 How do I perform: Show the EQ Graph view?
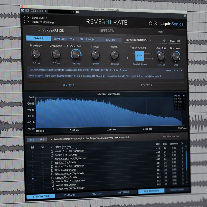(x=69, y=195)
